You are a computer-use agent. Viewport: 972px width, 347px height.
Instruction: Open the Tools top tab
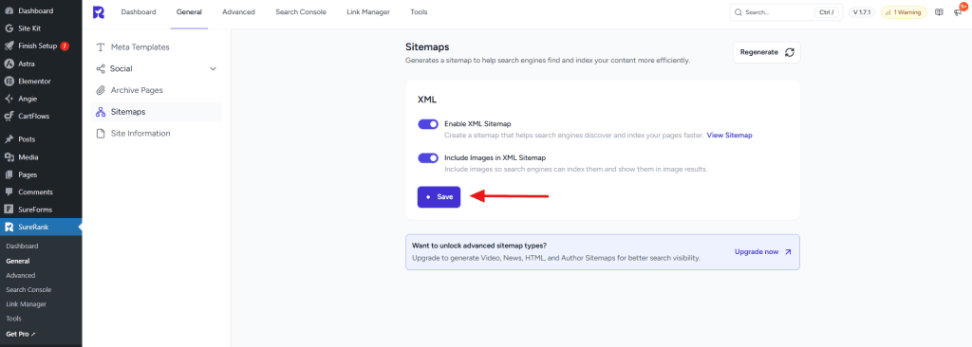coord(419,12)
